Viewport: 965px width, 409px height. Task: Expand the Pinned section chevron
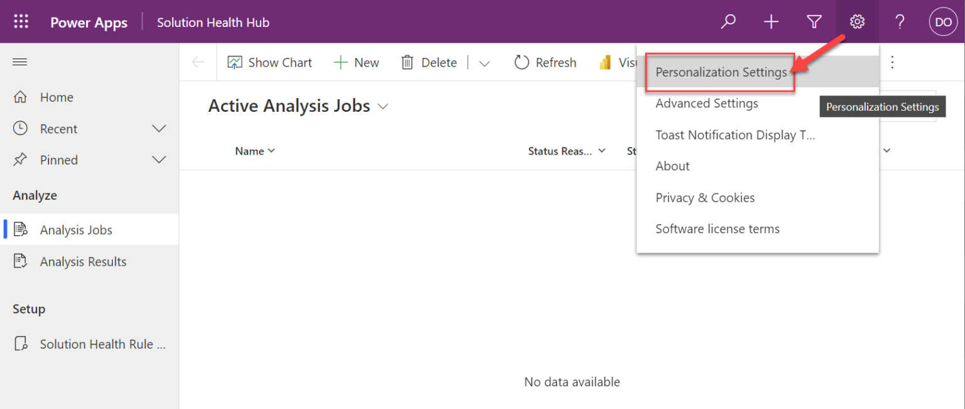coord(159,160)
